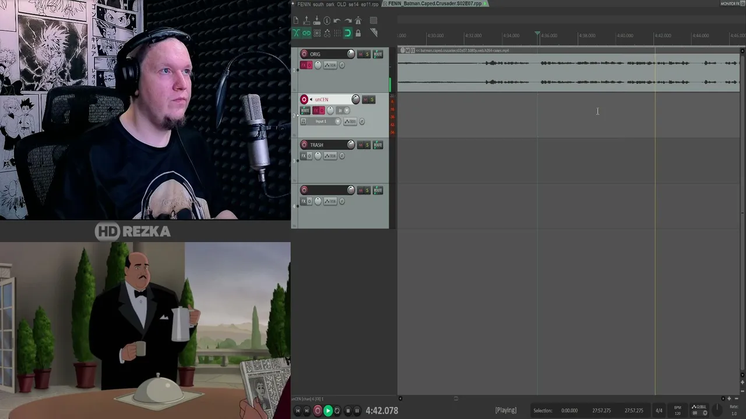746x419 pixels.
Task: Mute the unnamed fourth track
Action: click(361, 190)
